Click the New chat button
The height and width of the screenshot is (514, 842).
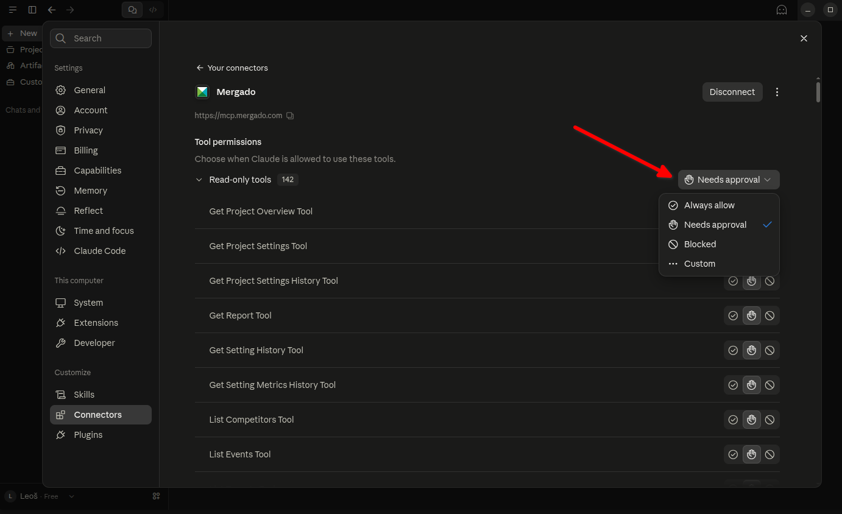(22, 33)
